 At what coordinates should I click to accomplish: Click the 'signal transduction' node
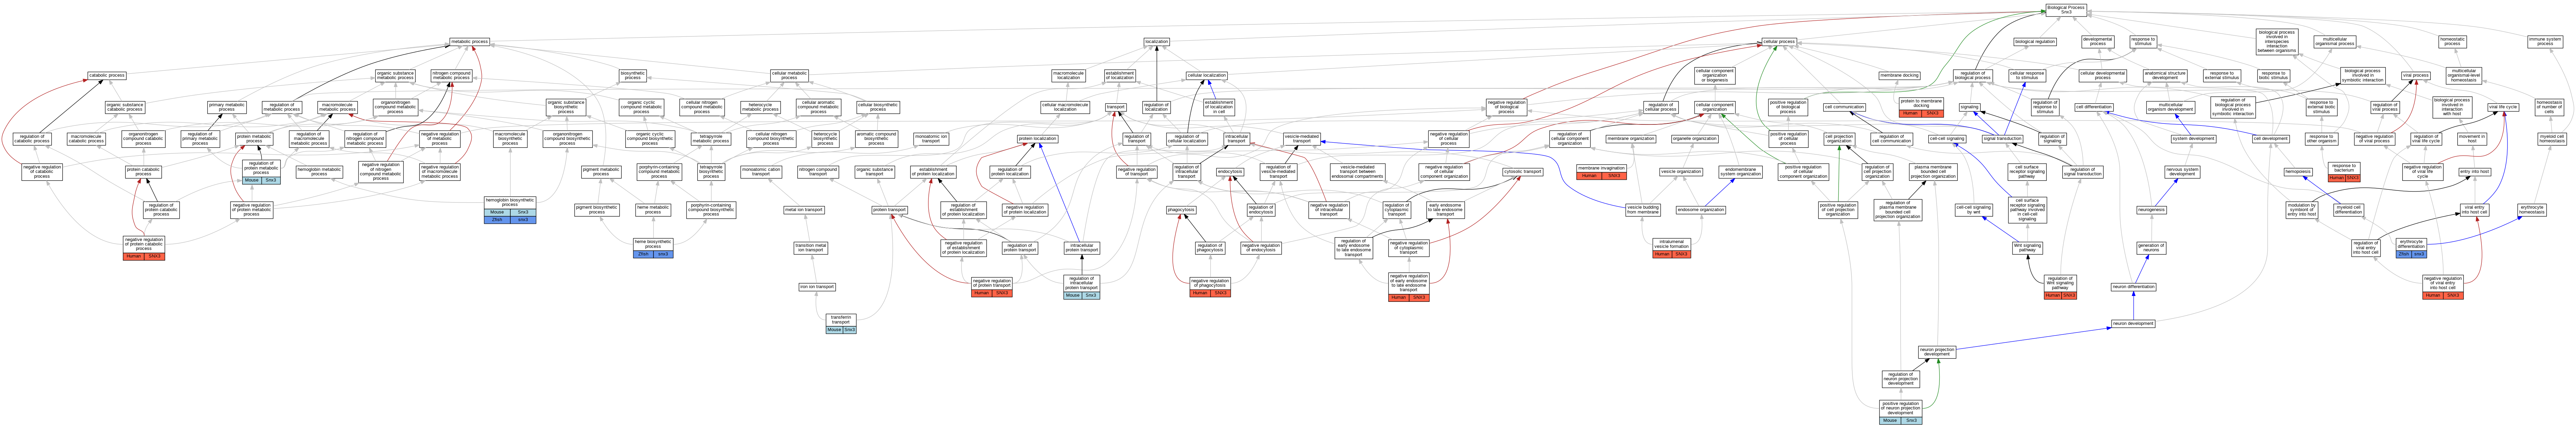(2003, 139)
